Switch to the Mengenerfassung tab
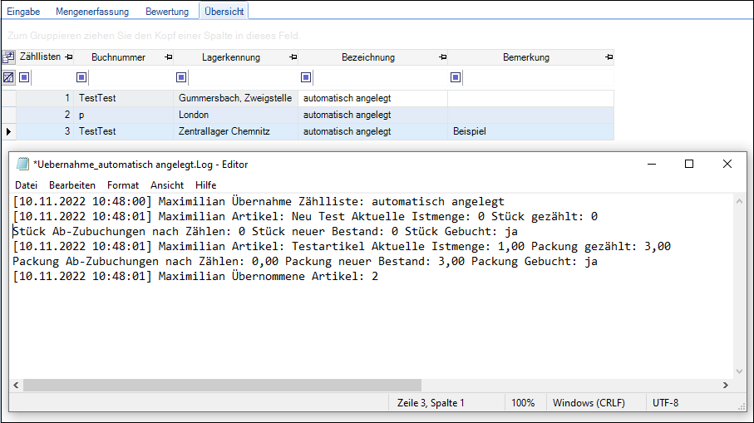This screenshot has height=423, width=754. point(91,12)
